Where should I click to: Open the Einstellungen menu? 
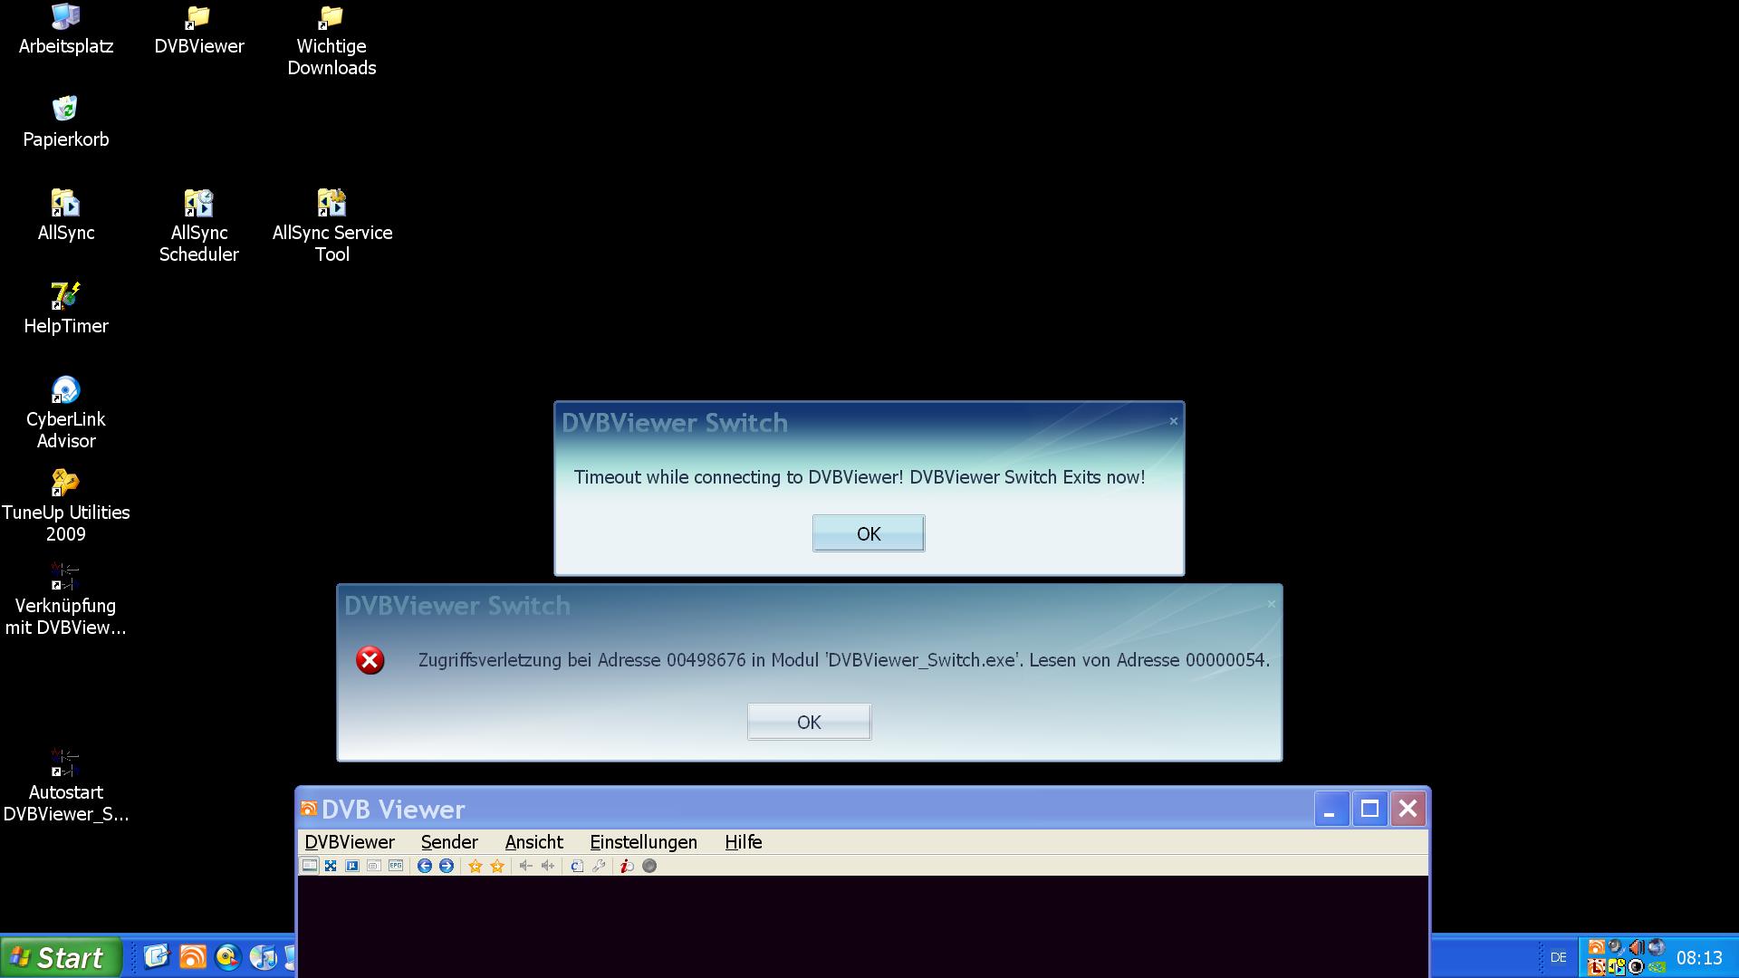tap(643, 842)
